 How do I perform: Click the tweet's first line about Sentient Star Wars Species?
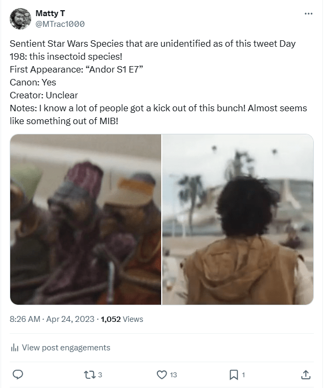pos(153,44)
